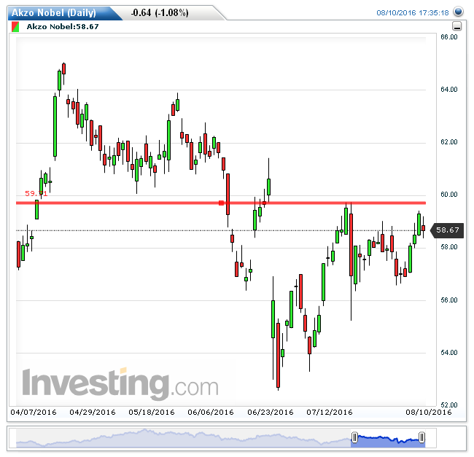
Task: Click the blue globe icon at top right
Action: (x=458, y=12)
